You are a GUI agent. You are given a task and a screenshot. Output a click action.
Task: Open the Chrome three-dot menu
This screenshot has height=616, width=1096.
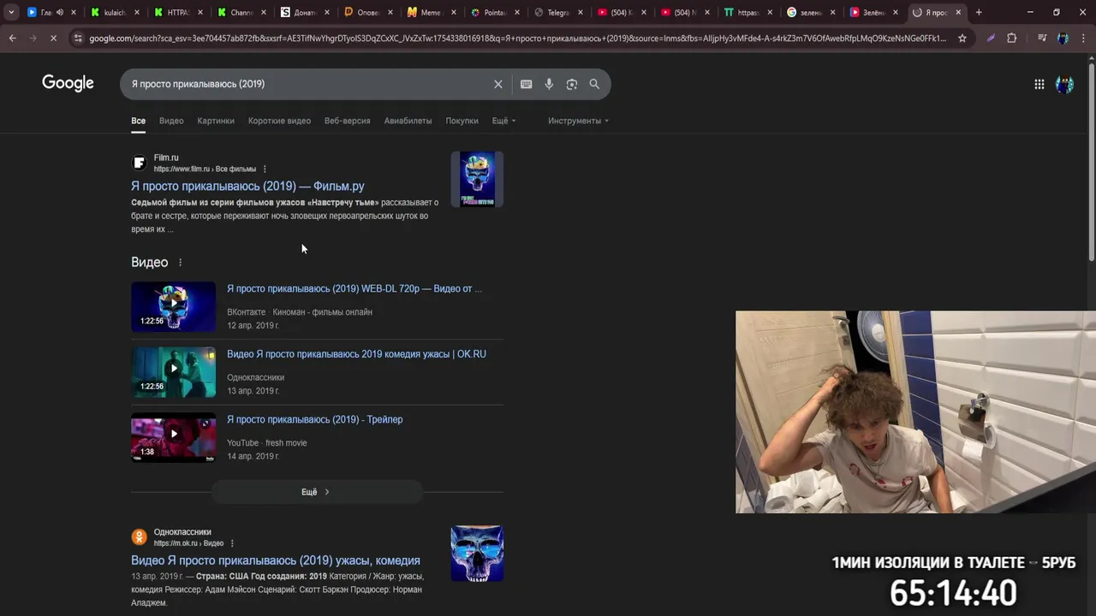[x=1083, y=38]
